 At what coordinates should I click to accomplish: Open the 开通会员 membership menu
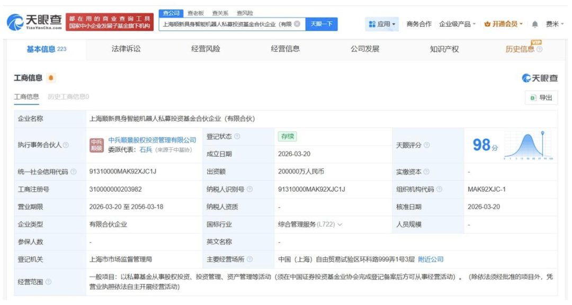pos(504,24)
